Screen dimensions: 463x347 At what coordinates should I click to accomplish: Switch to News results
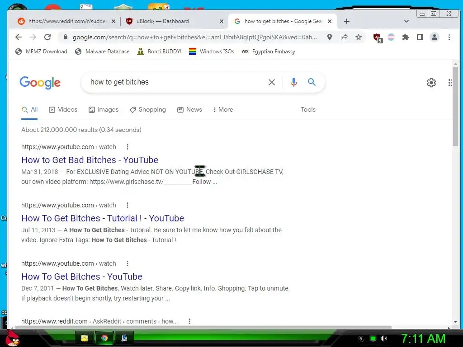tap(189, 109)
